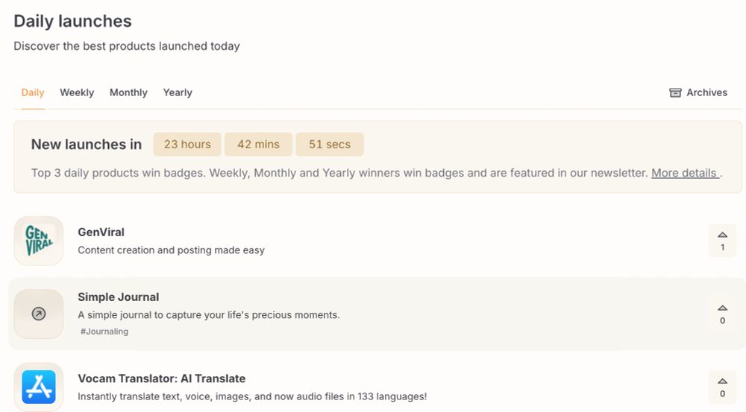Select the #Journaling tag
Screen dimensions: 746x412
click(104, 332)
